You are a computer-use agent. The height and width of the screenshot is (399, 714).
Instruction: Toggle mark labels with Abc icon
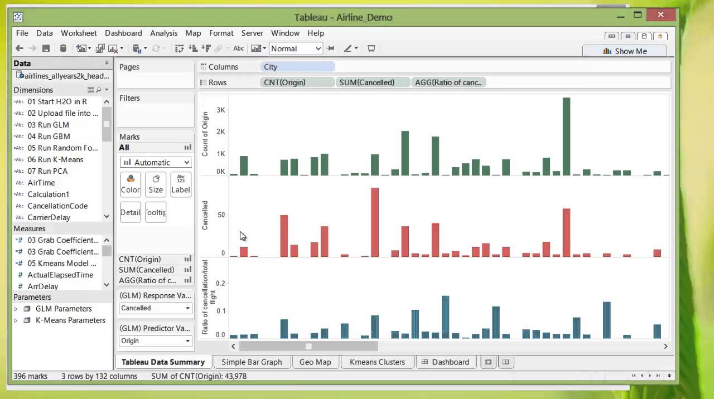238,48
